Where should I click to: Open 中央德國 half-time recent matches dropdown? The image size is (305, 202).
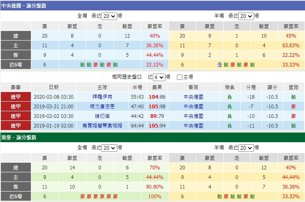click(x=246, y=16)
